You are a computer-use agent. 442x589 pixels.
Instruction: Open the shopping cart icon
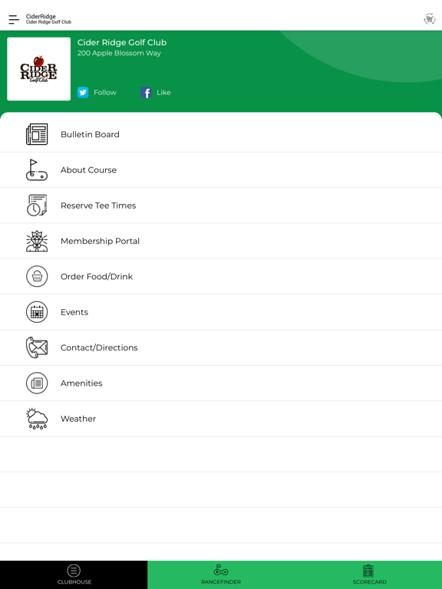point(429,18)
